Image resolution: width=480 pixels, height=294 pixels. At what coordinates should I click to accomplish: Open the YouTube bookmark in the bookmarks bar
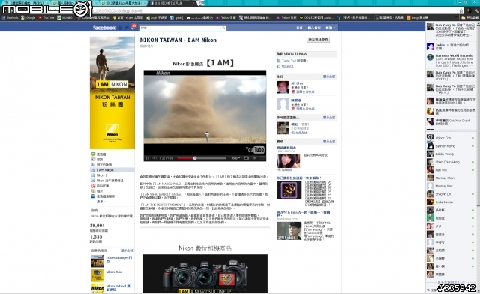pos(46,17)
